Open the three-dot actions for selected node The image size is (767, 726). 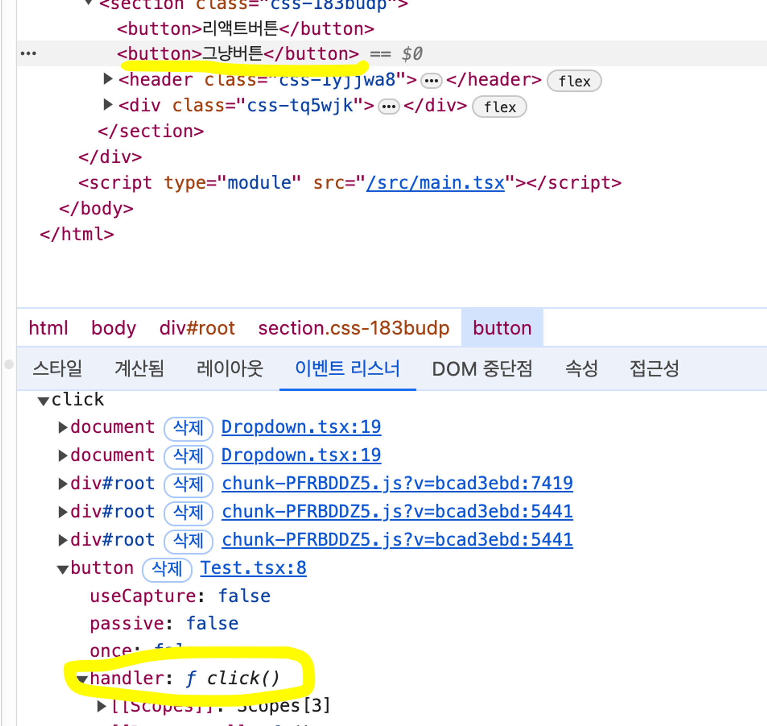[x=28, y=53]
